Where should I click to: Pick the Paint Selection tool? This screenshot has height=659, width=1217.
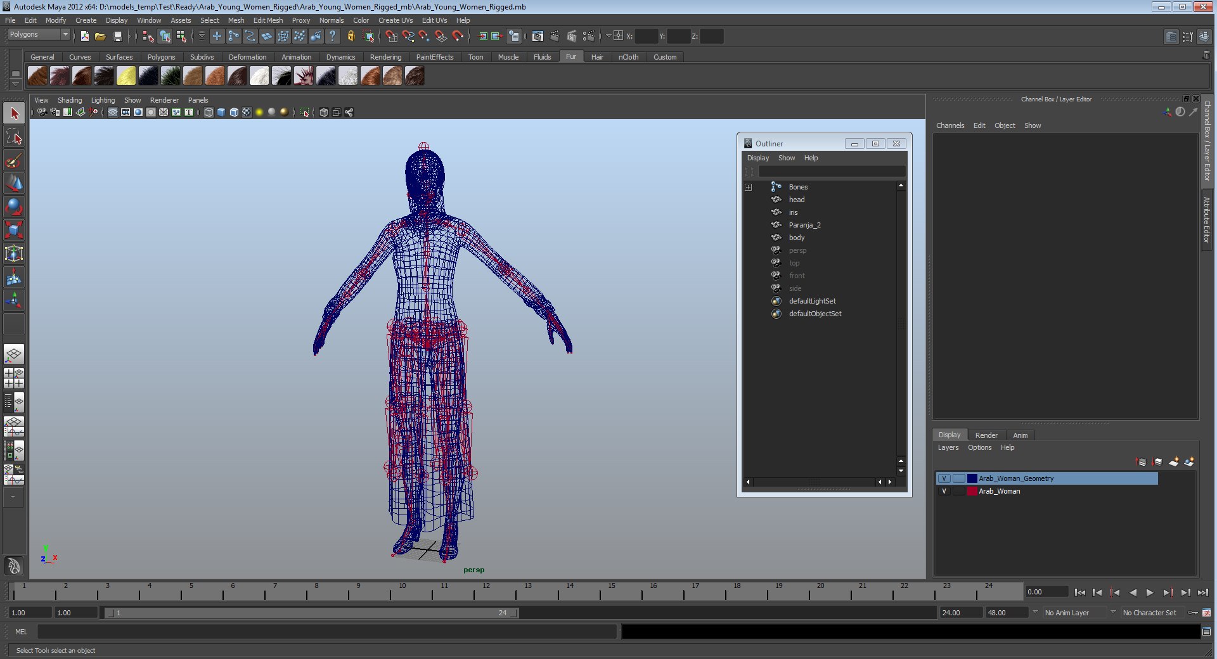14,160
